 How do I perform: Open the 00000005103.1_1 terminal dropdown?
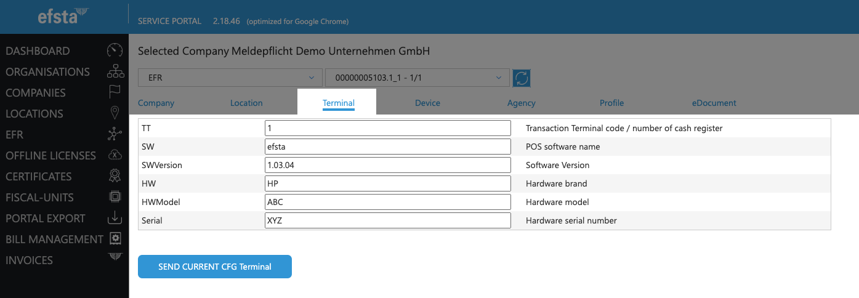(417, 78)
